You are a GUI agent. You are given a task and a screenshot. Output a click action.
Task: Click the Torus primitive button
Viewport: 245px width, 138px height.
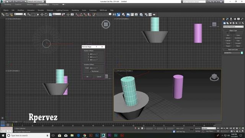[228, 43]
